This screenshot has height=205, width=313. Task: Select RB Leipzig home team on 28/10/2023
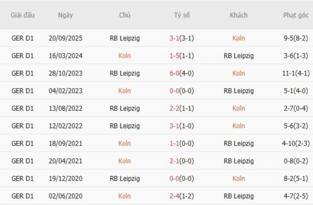click(x=124, y=73)
